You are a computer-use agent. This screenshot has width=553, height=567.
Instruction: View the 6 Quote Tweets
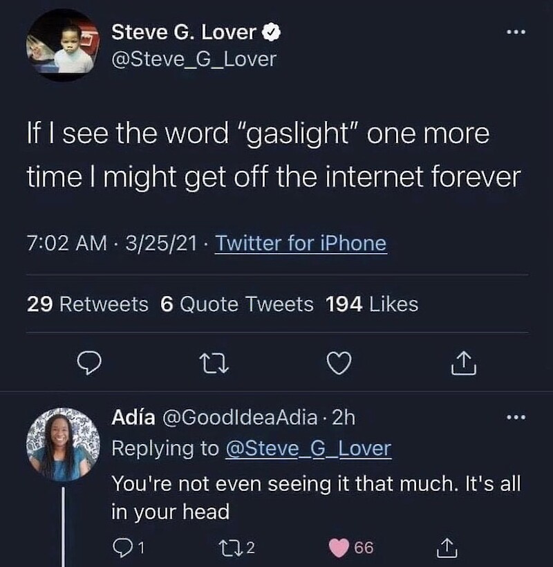(236, 304)
